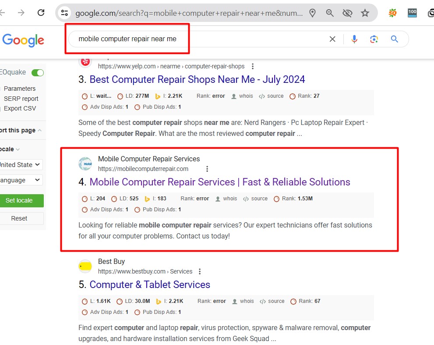Submit search with the blue magnifier icon
The image size is (434, 345).
point(395,39)
